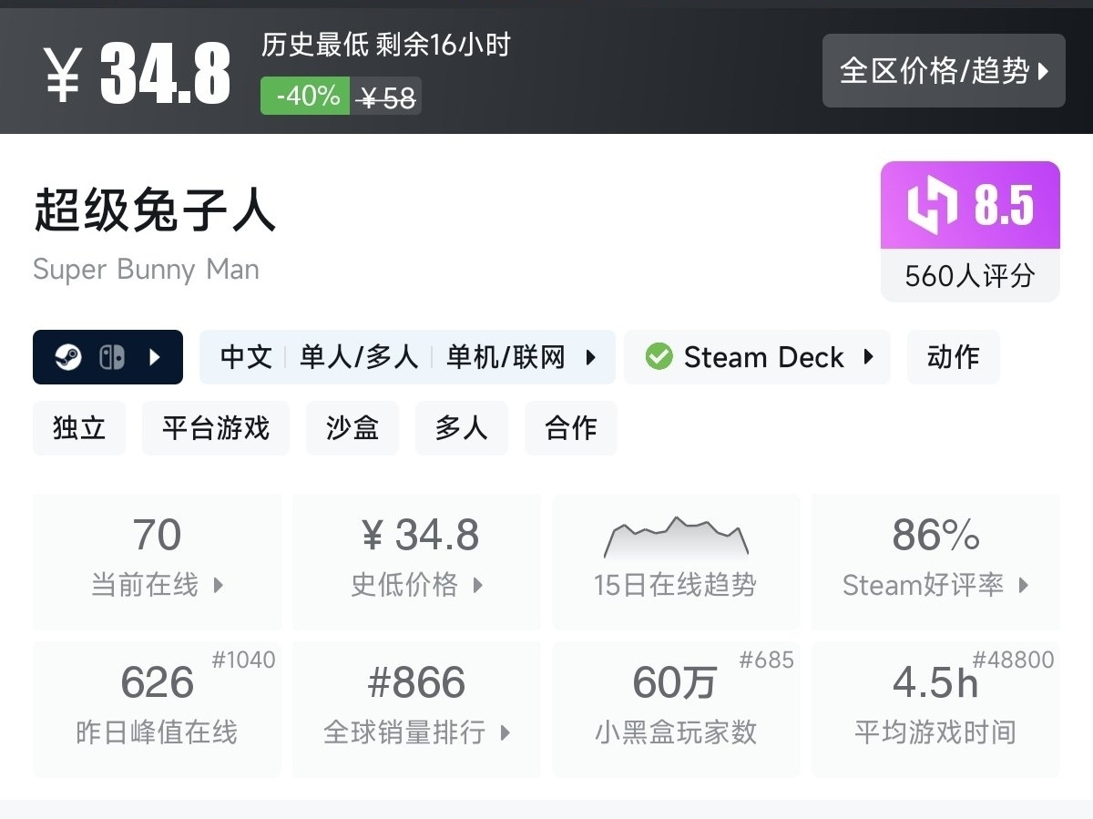
Task: Expand language and multiplayer details arrow
Action: pyautogui.click(x=590, y=357)
